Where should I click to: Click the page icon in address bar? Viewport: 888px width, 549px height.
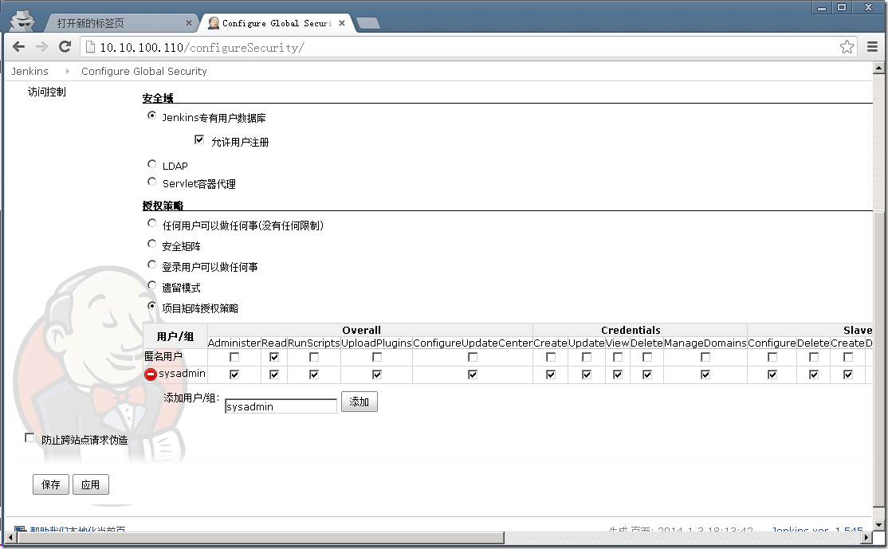pos(90,47)
